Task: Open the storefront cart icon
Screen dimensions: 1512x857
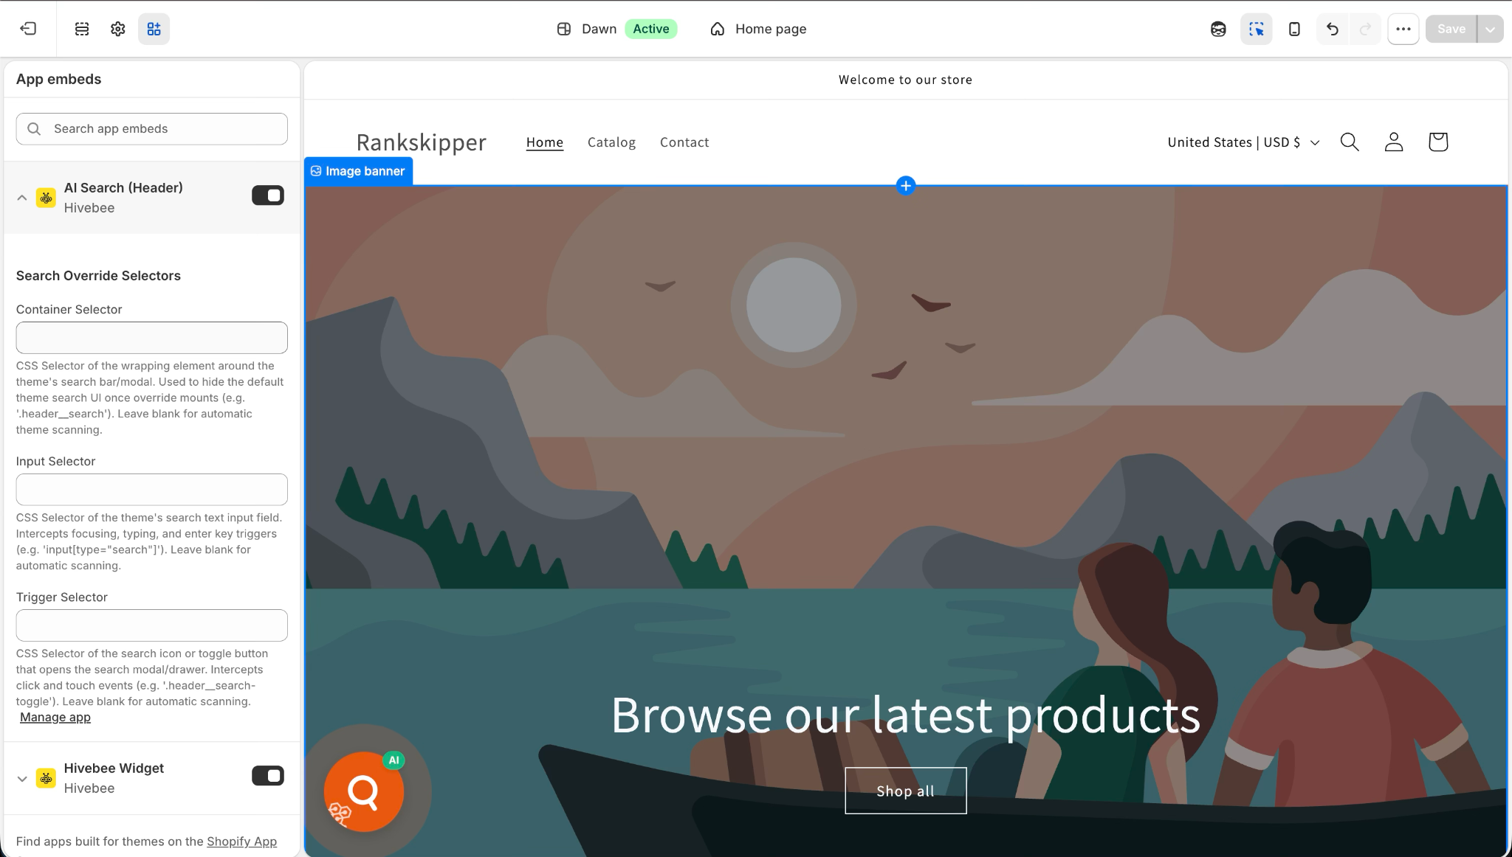Action: [x=1438, y=142]
